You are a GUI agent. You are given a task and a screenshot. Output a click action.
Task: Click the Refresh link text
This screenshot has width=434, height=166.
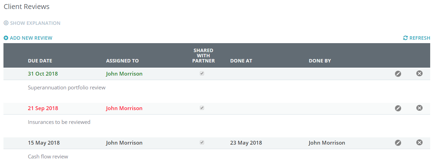tap(419, 38)
